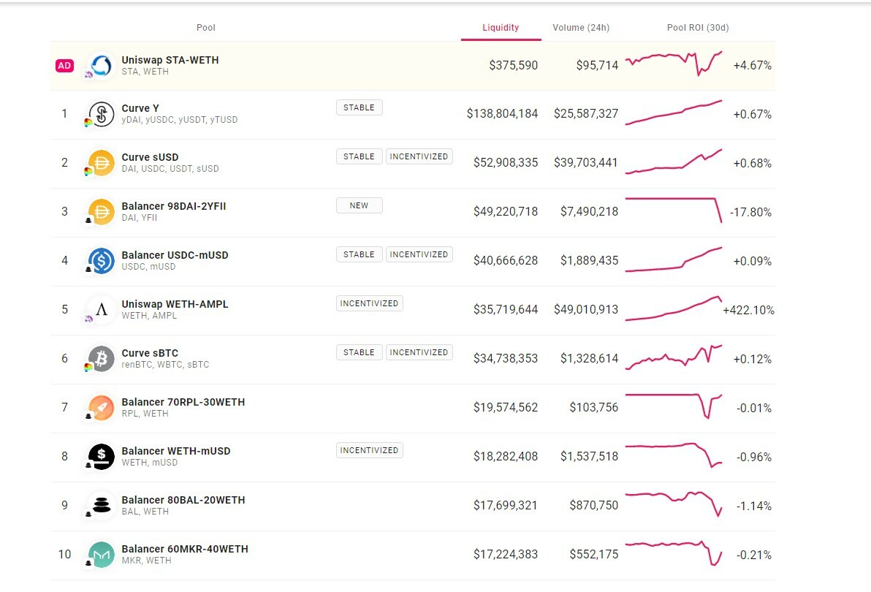
Task: Switch to the Volume (24h) column sort
Action: [x=581, y=27]
